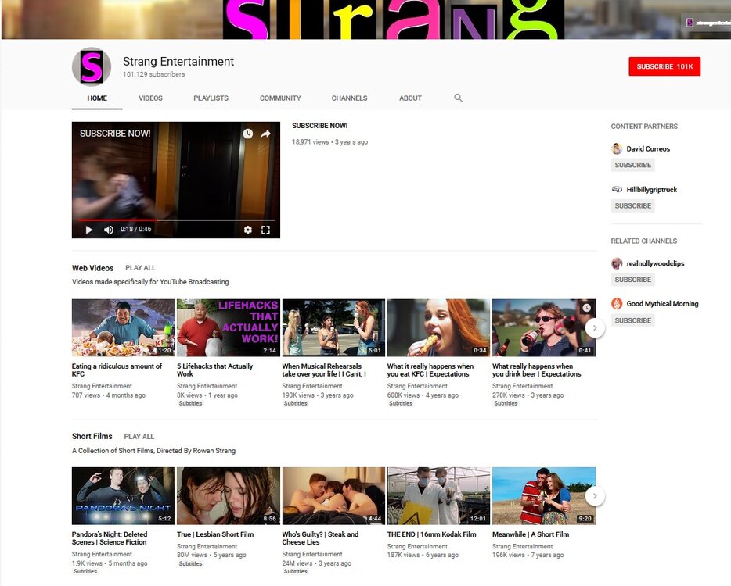Click the share arrow on featured video
The width and height of the screenshot is (731, 586).
click(265, 134)
